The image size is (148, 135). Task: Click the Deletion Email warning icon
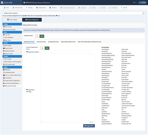(4, 54)
